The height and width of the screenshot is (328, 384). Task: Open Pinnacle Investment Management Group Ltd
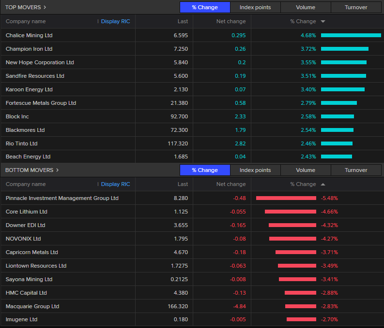click(x=62, y=198)
